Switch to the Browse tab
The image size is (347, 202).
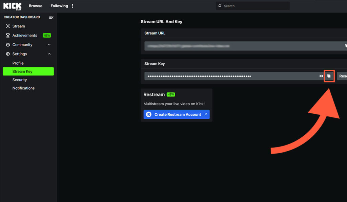click(x=35, y=6)
